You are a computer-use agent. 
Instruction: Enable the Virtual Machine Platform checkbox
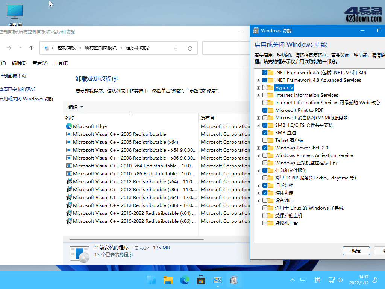265,223
